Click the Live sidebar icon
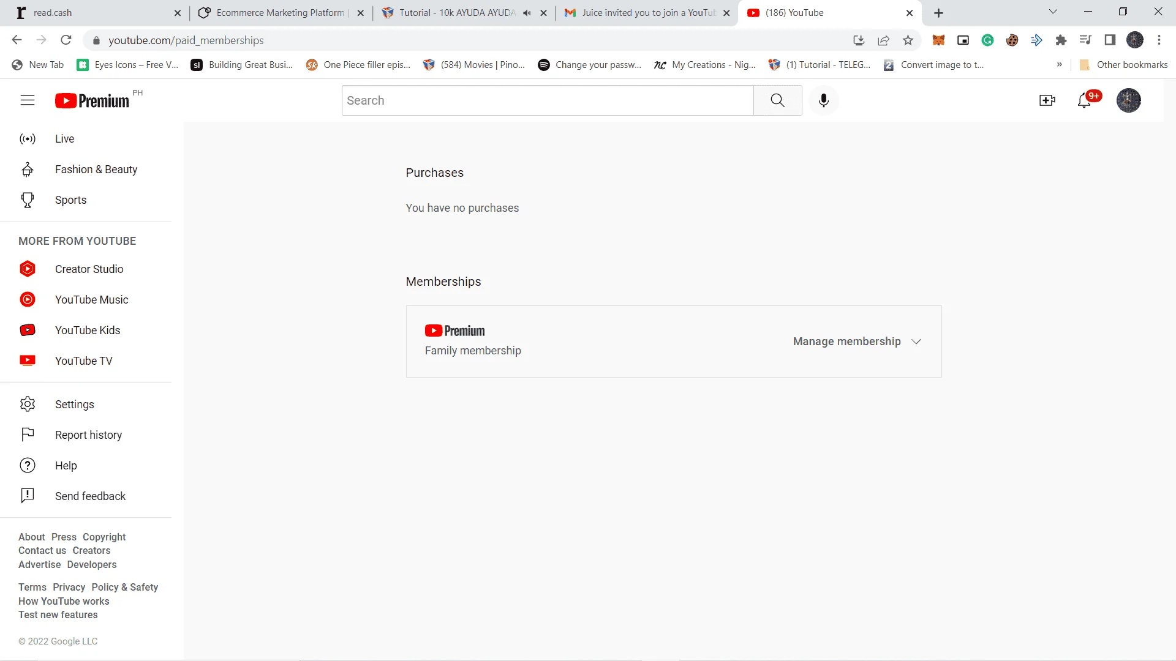The height and width of the screenshot is (661, 1176). pos(28,139)
